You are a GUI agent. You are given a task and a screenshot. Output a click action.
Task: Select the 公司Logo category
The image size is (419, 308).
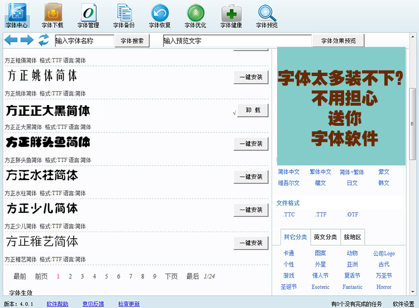(x=384, y=253)
